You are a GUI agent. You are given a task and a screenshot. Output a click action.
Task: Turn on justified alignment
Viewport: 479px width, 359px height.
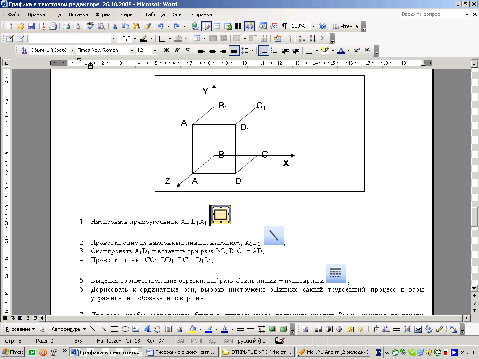tap(234, 50)
